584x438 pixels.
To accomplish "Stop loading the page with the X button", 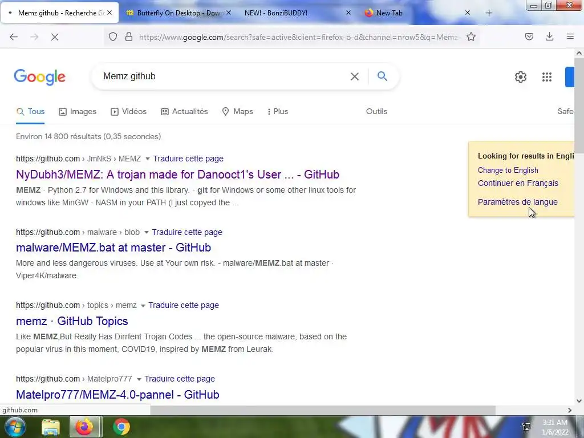I will click(55, 37).
